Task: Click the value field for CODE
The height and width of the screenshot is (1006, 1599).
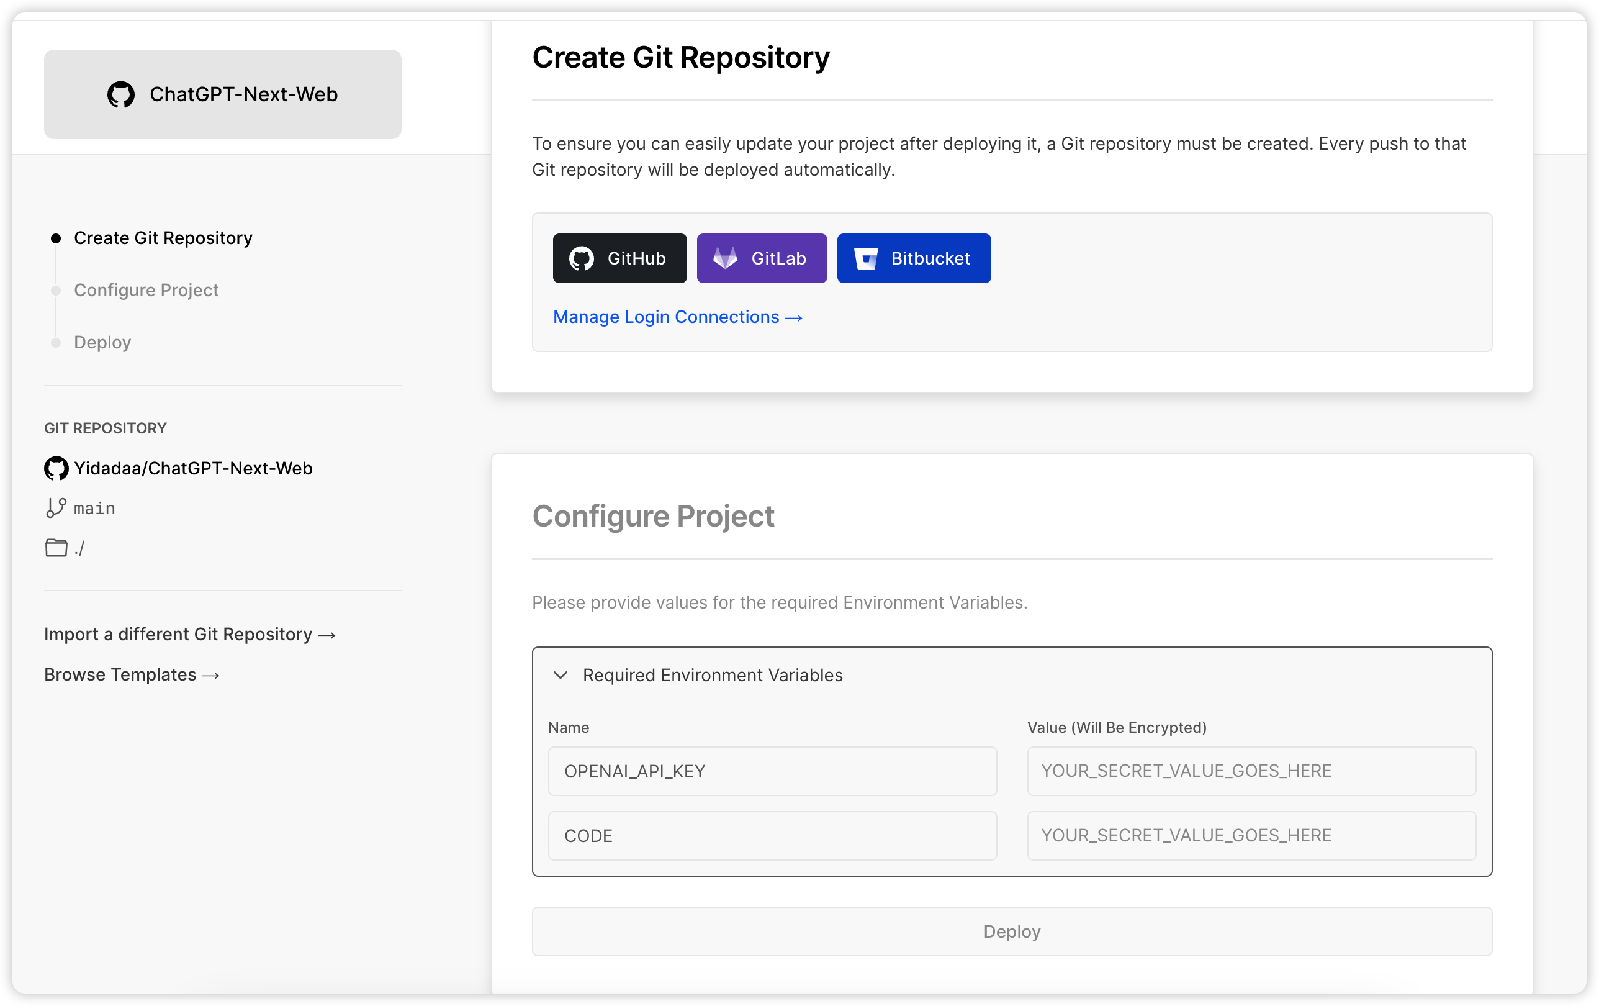Action: pyautogui.click(x=1251, y=836)
